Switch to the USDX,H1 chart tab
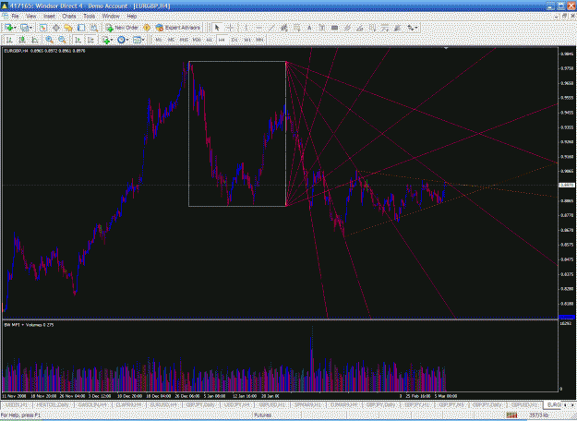This screenshot has width=577, height=421. point(17,404)
